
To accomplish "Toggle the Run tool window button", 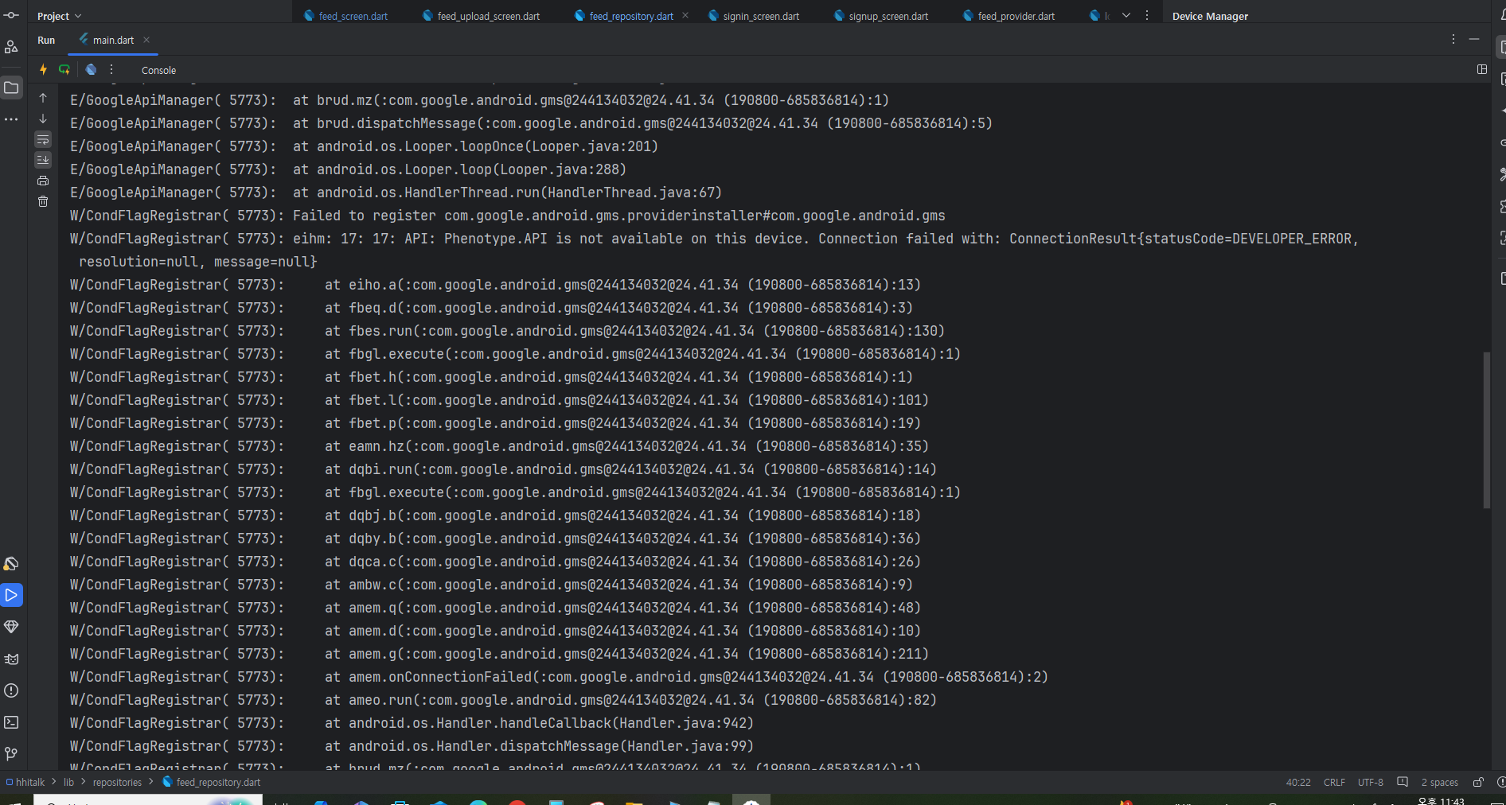I will [11, 595].
